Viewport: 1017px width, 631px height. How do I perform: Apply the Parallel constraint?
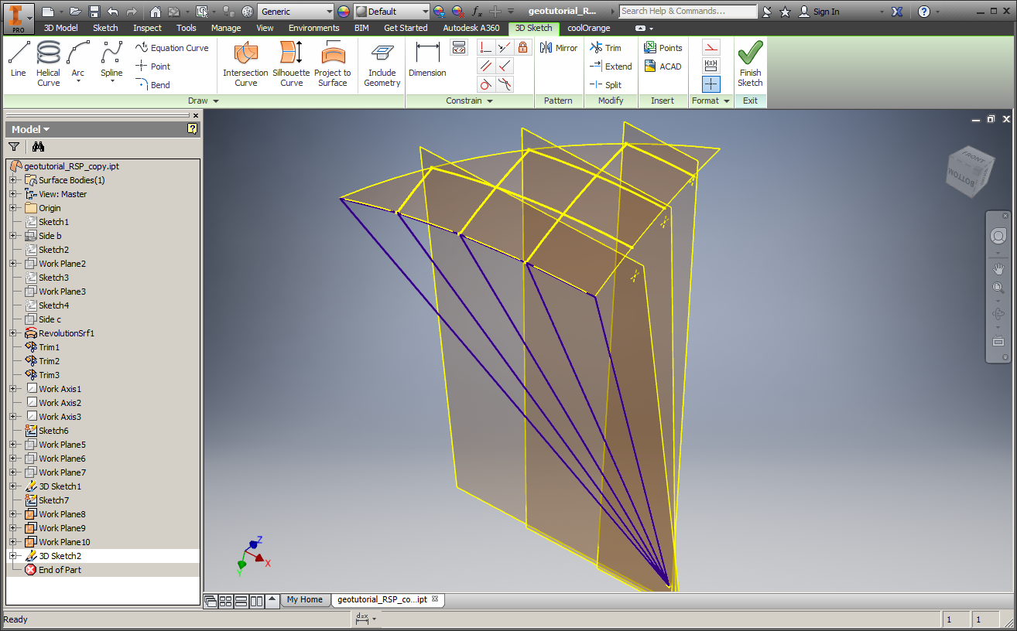(x=485, y=67)
